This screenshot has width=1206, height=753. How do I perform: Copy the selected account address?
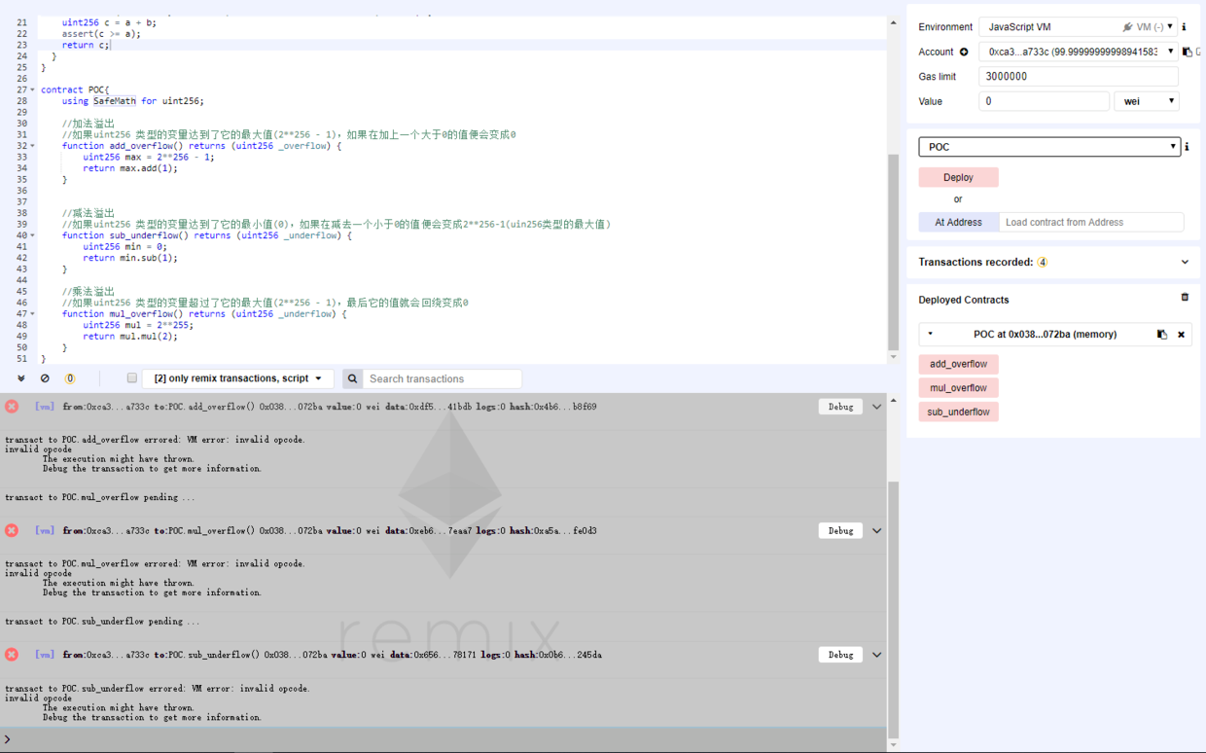pos(1188,52)
